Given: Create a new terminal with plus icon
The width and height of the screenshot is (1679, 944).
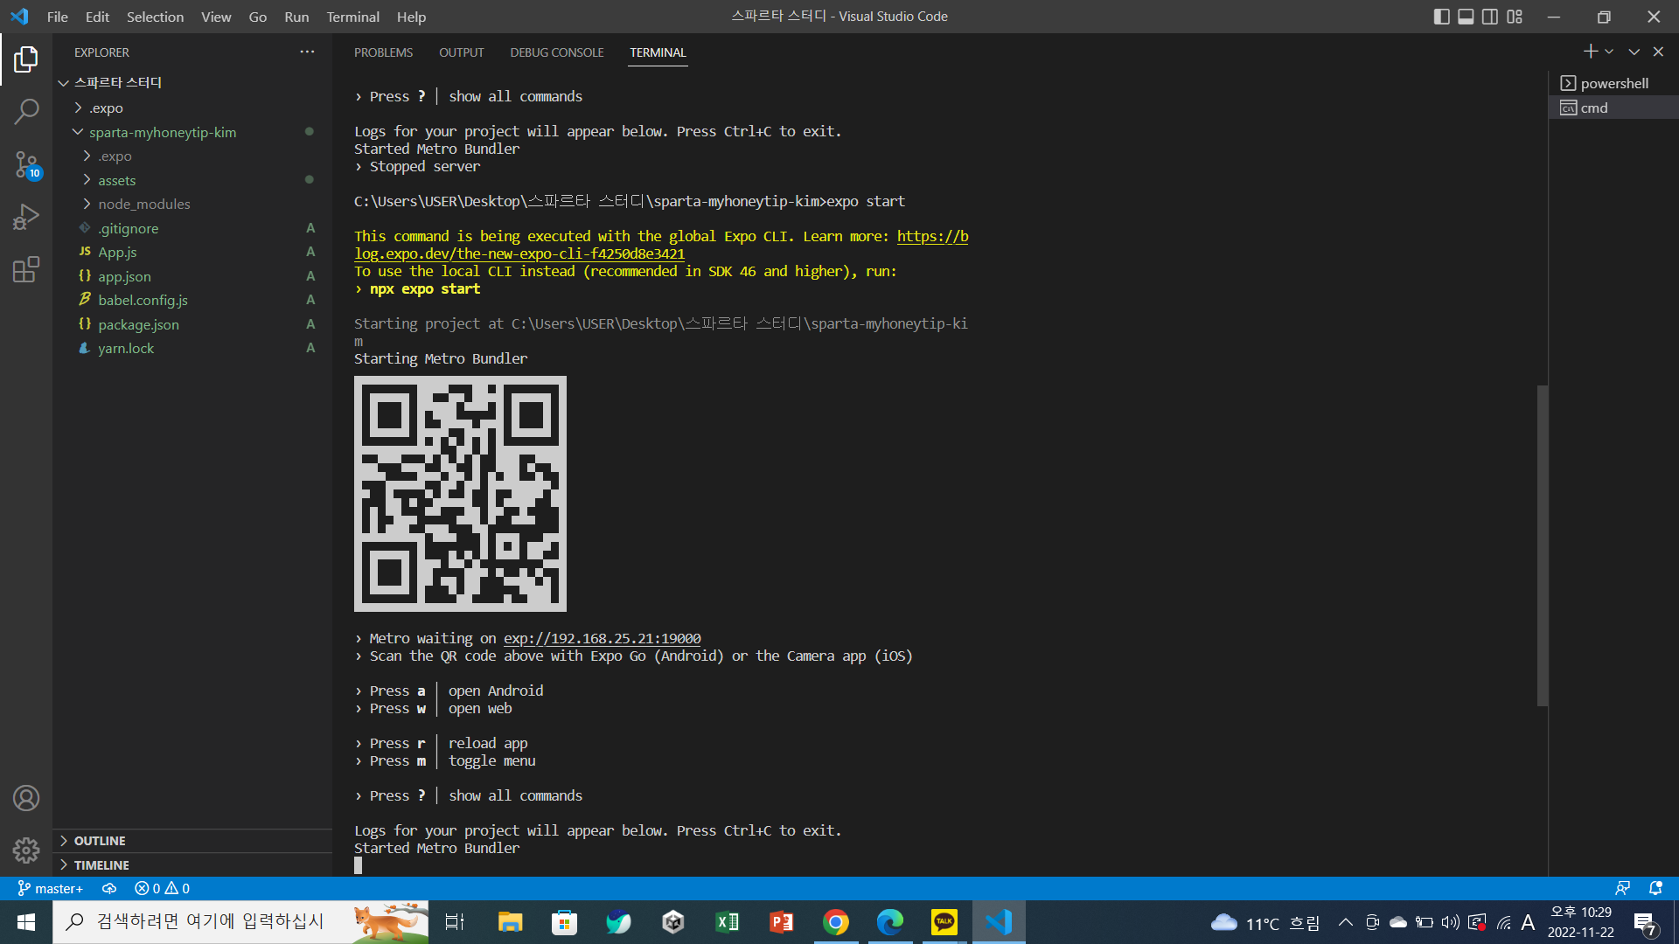Looking at the screenshot, I should (x=1591, y=52).
